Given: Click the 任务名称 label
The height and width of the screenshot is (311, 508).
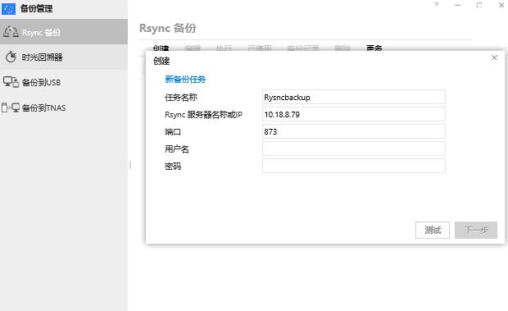Looking at the screenshot, I should [x=181, y=98].
